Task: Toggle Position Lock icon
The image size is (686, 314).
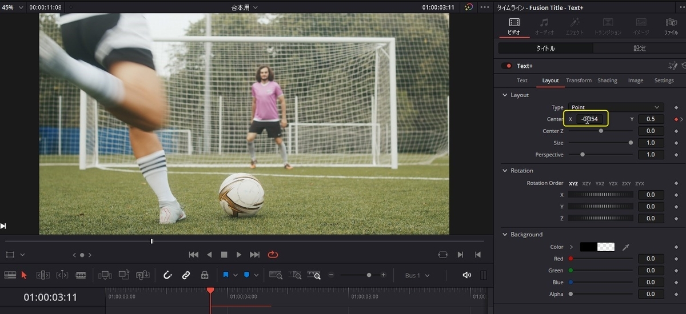Action: [205, 275]
